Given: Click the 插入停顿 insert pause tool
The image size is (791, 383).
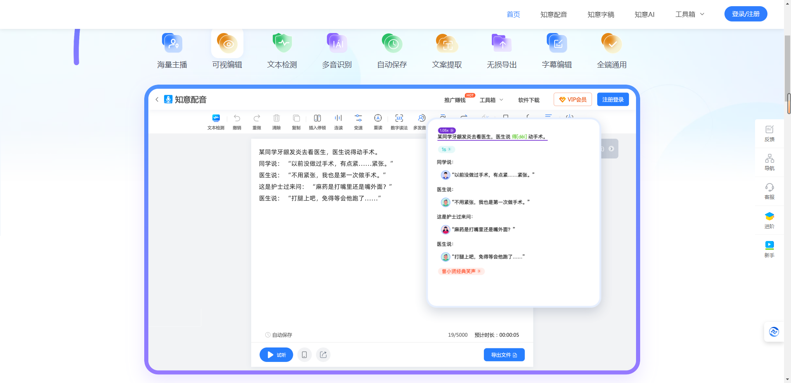Looking at the screenshot, I should [x=317, y=122].
